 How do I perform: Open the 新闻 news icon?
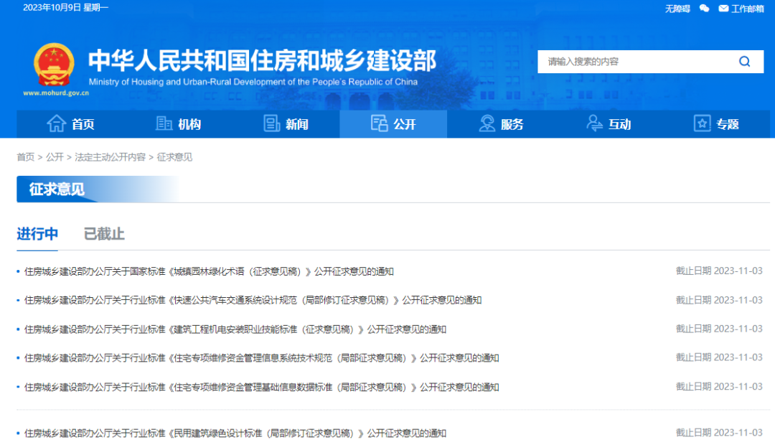tap(271, 123)
